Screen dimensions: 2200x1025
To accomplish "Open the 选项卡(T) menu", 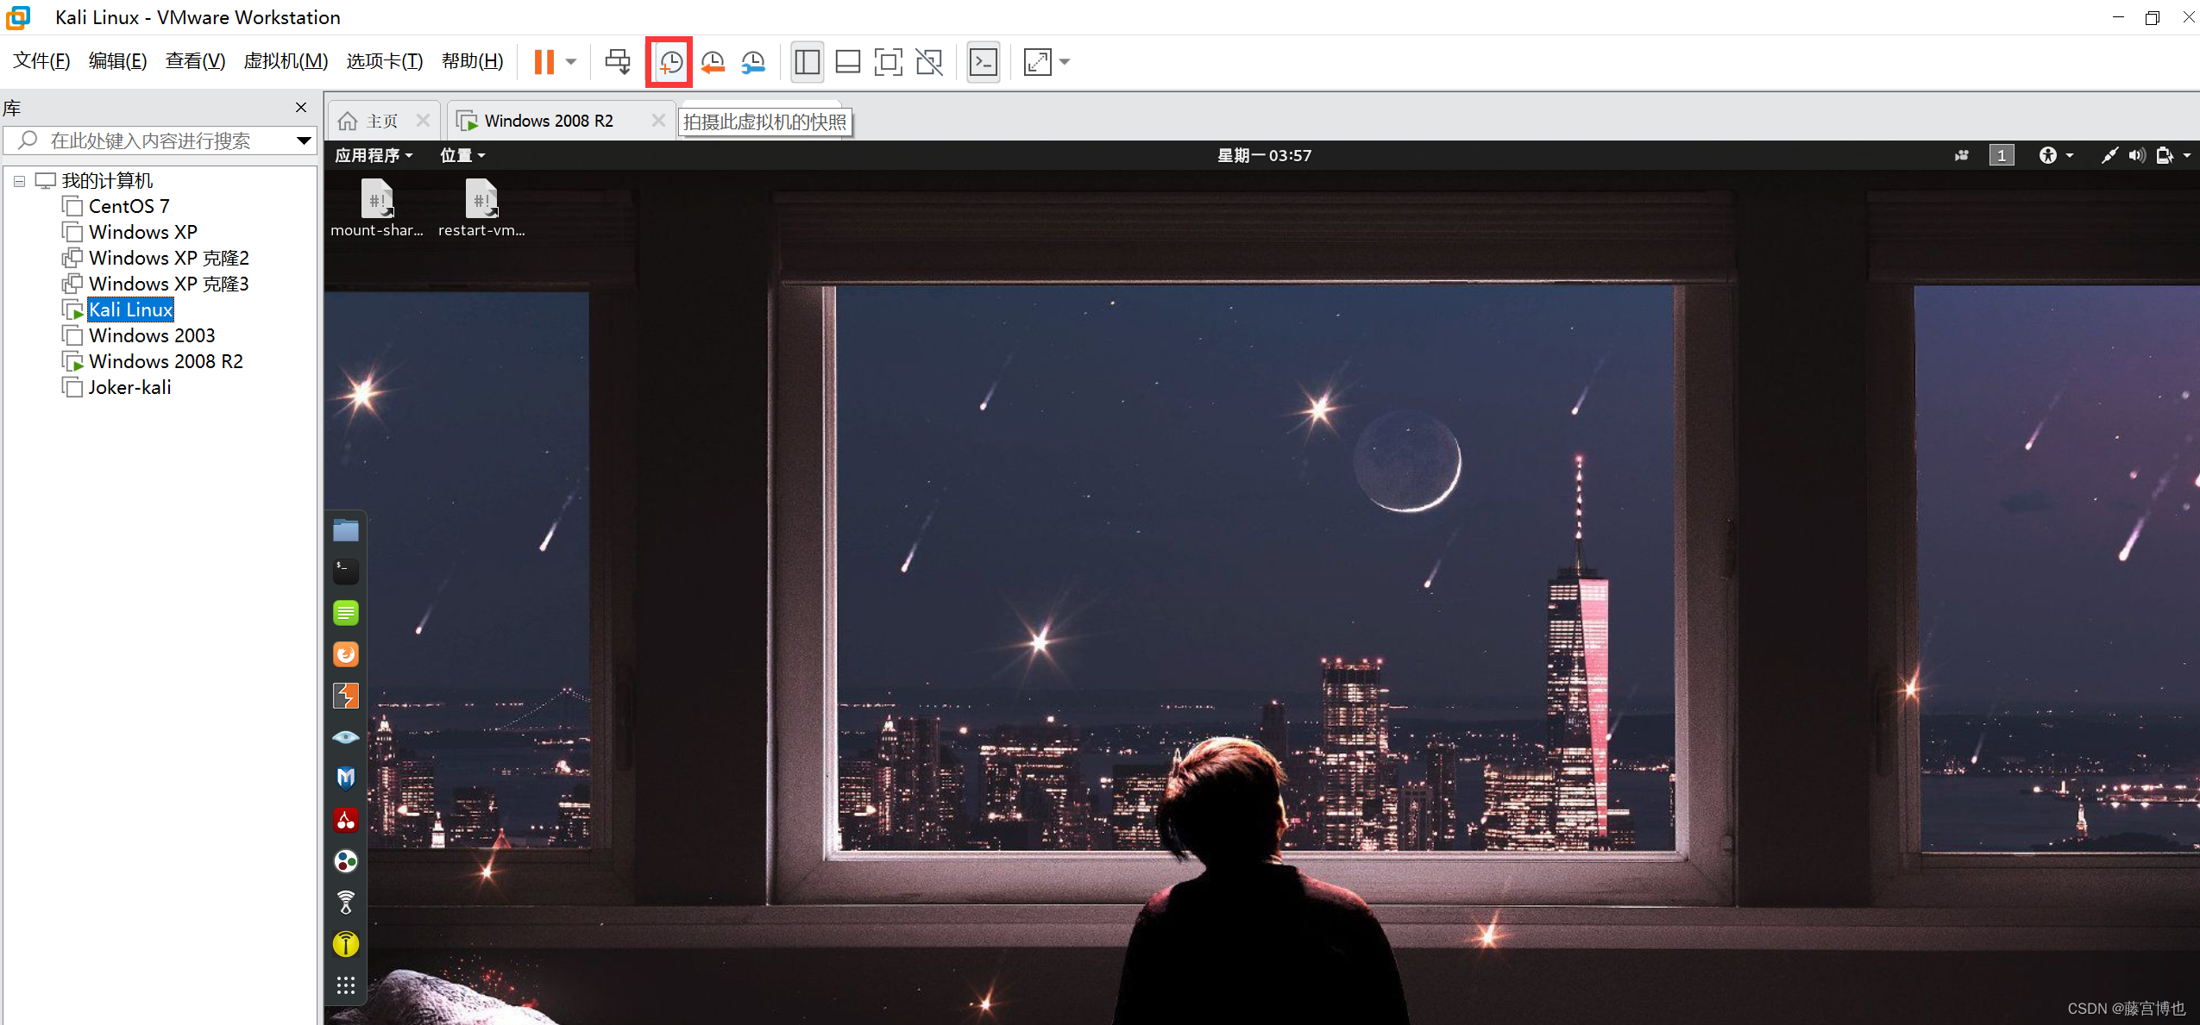I will point(385,61).
